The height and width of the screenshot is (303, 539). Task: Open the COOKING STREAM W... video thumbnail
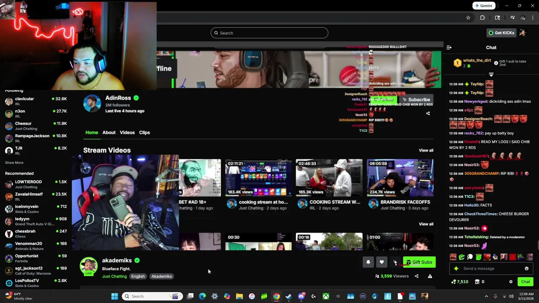[x=329, y=178]
